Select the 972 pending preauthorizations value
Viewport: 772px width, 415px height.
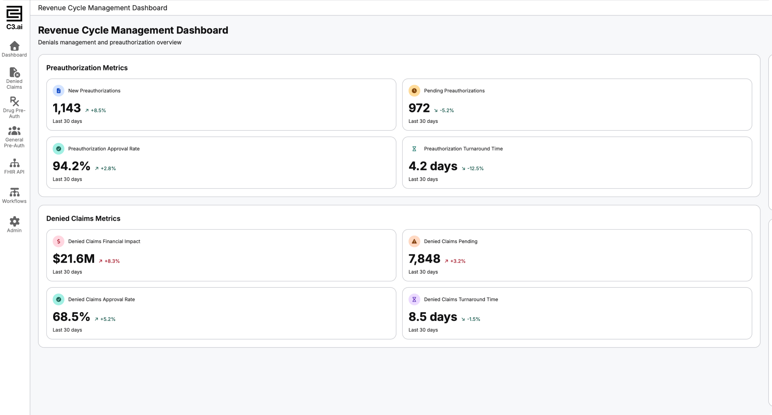pyautogui.click(x=419, y=108)
